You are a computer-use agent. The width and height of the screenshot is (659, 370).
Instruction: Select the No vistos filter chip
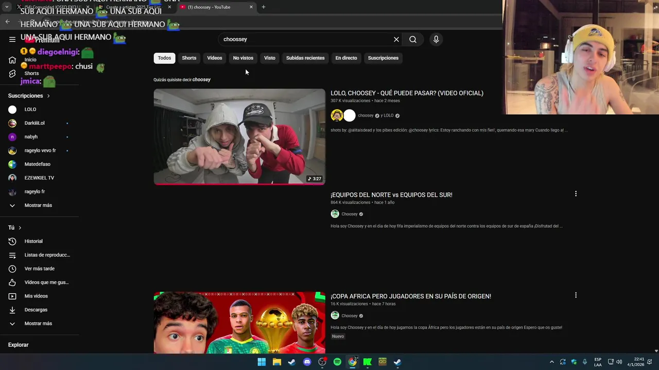pos(243,58)
